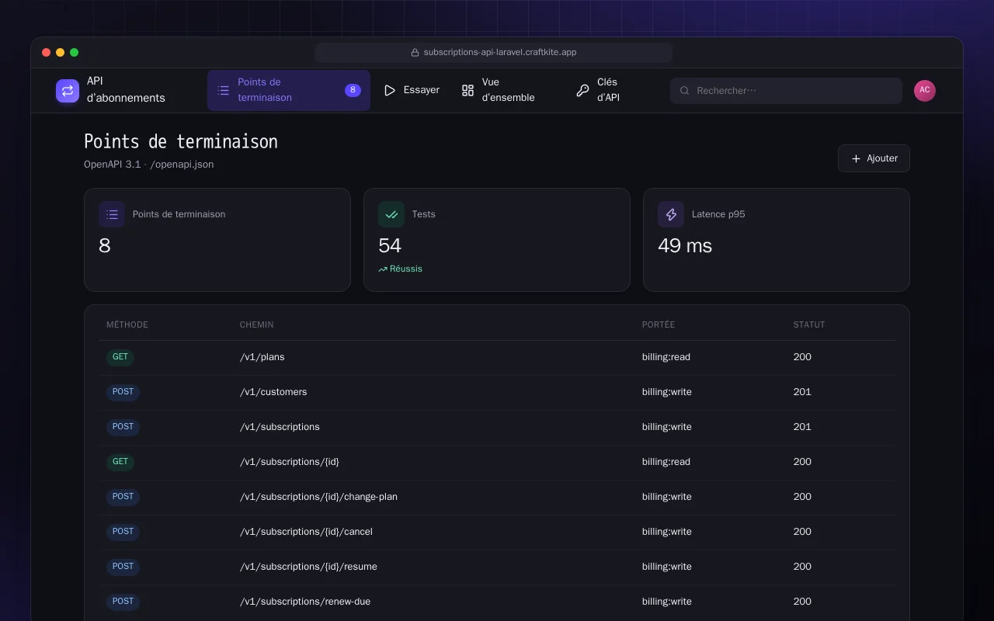Switch to the Essayer tab
The image size is (994, 621).
pyautogui.click(x=412, y=90)
